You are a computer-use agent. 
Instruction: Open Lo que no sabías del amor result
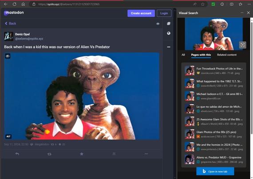click(213, 109)
